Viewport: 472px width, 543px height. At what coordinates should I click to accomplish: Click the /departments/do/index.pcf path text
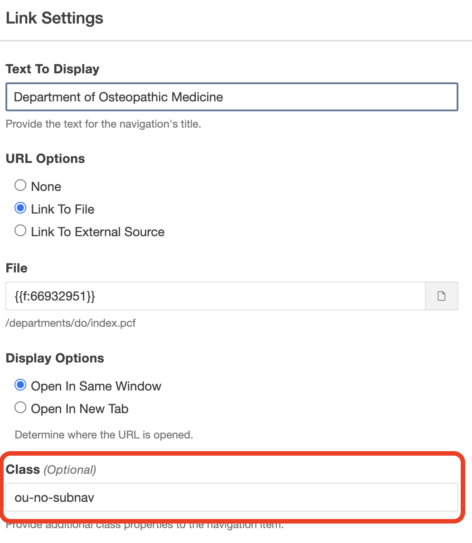point(71,323)
